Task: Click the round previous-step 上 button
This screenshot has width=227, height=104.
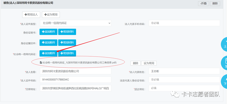Action: (224, 44)
